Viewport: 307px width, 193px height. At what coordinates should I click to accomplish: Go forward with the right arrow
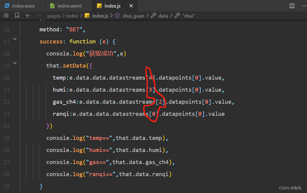coord(39,15)
